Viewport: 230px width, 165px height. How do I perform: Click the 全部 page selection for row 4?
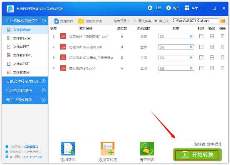[143, 68]
